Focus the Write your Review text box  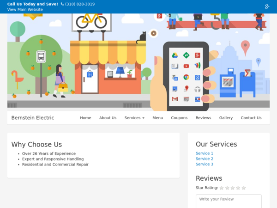click(x=229, y=201)
